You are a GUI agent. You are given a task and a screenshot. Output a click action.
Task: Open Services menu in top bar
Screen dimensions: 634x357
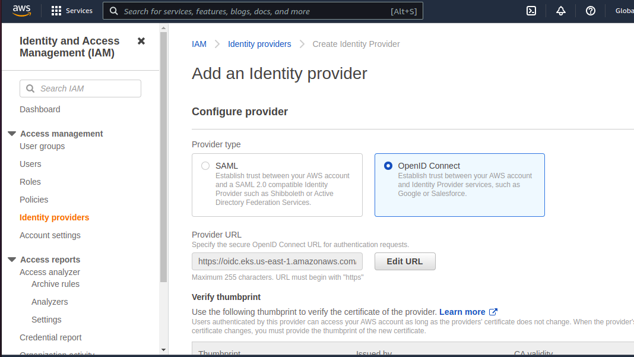tap(72, 11)
